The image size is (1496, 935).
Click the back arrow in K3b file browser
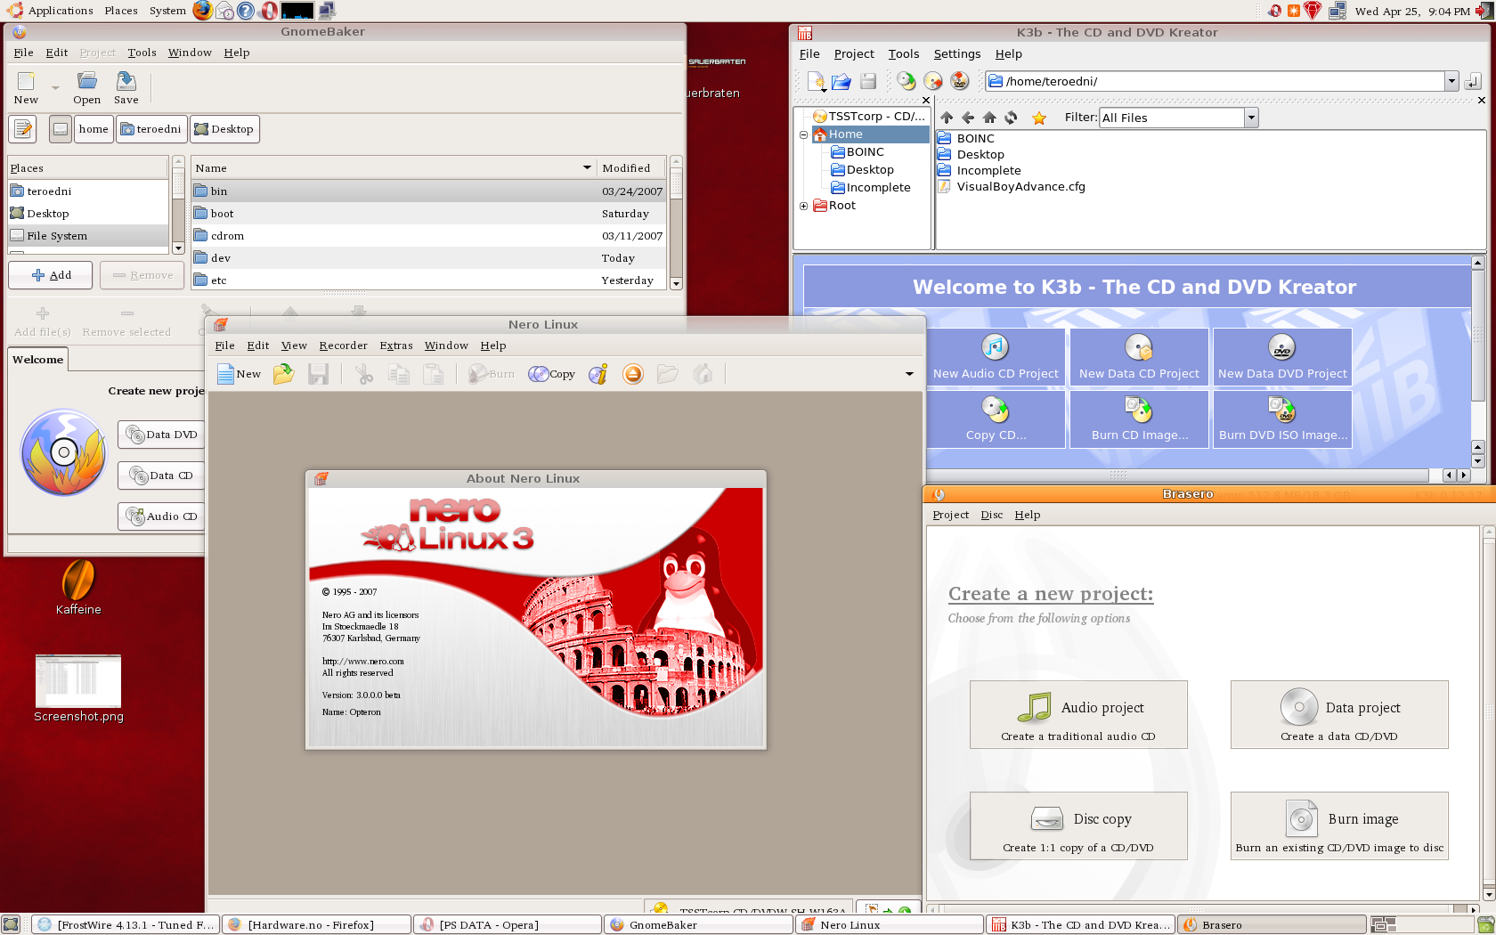click(968, 118)
